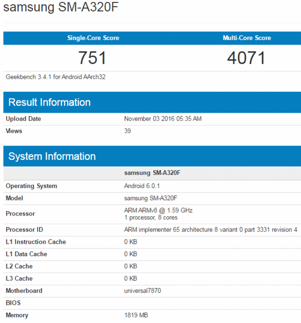Select the single-core value 751
The width and height of the screenshot is (301, 323).
92,58
